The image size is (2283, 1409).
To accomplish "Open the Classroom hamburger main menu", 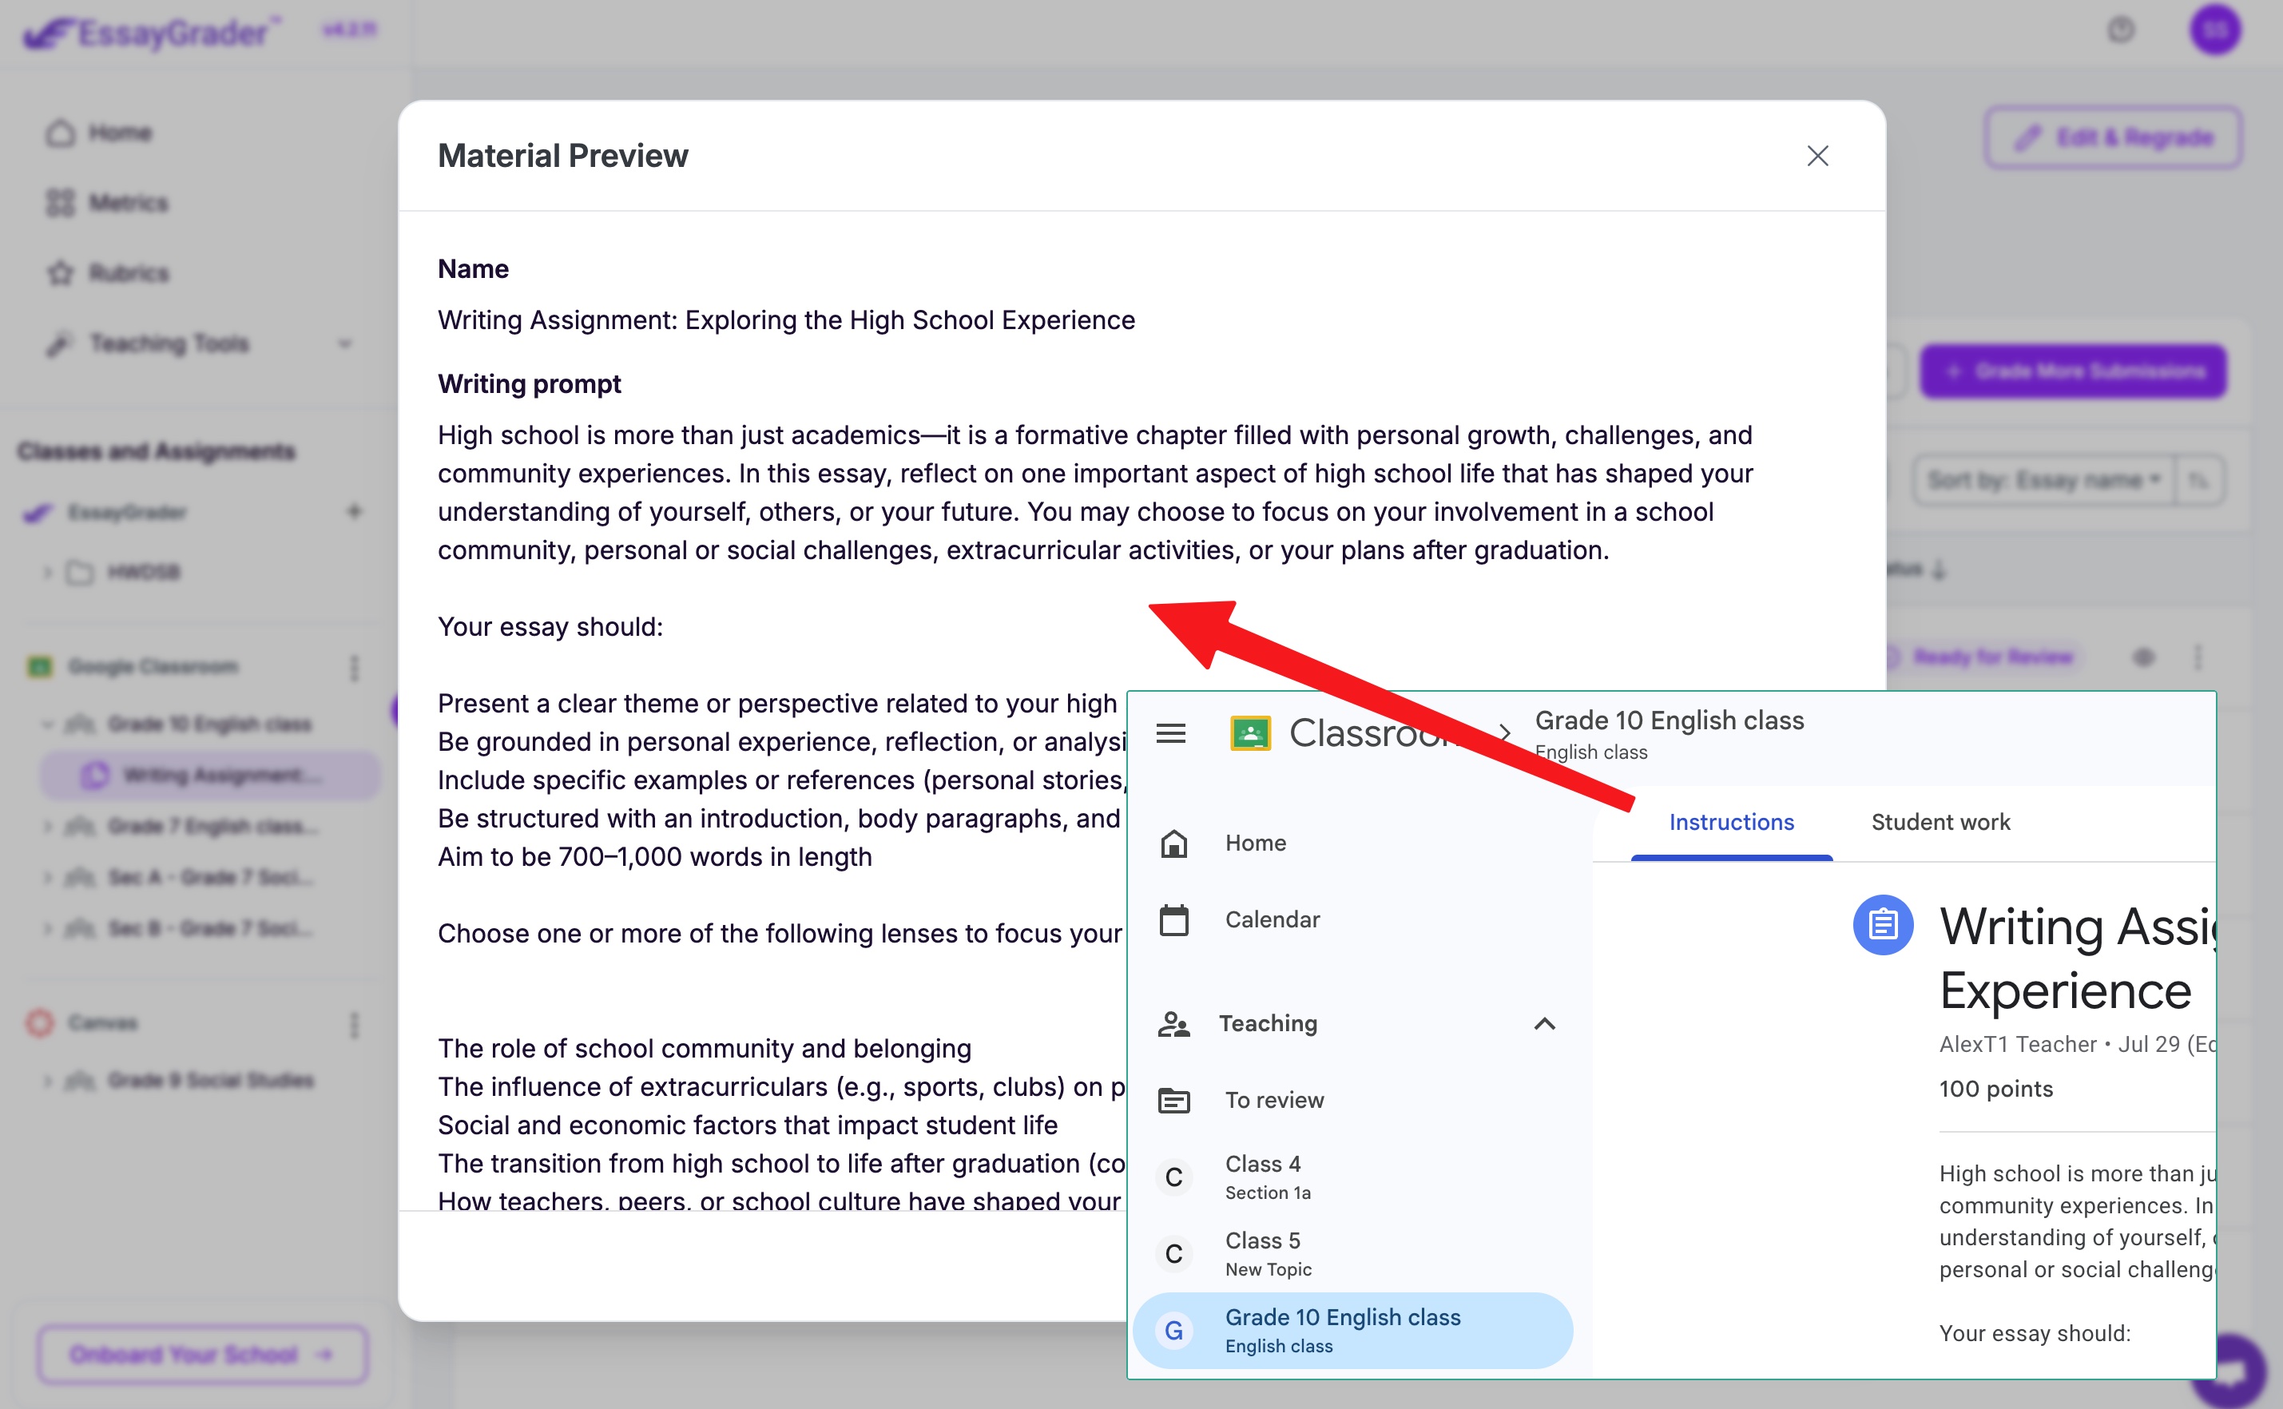I will point(1170,733).
